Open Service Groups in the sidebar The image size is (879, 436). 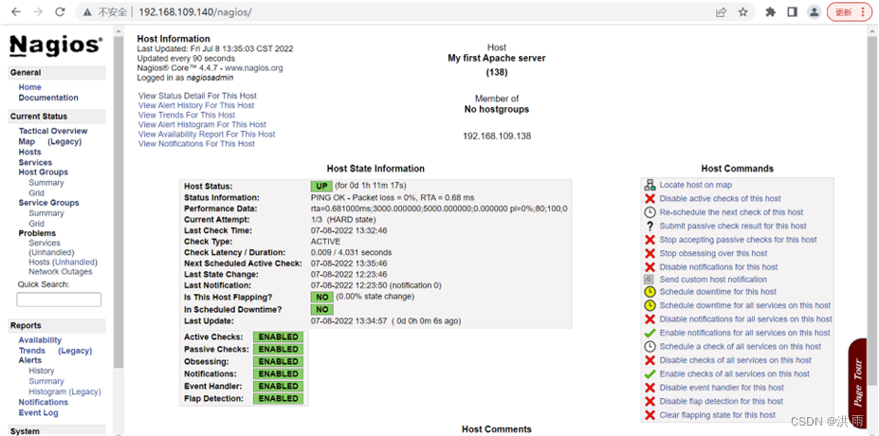(48, 203)
